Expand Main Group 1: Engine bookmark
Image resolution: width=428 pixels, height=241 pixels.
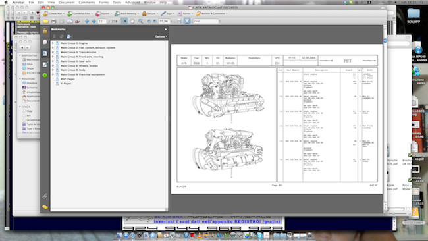[x=53, y=43]
